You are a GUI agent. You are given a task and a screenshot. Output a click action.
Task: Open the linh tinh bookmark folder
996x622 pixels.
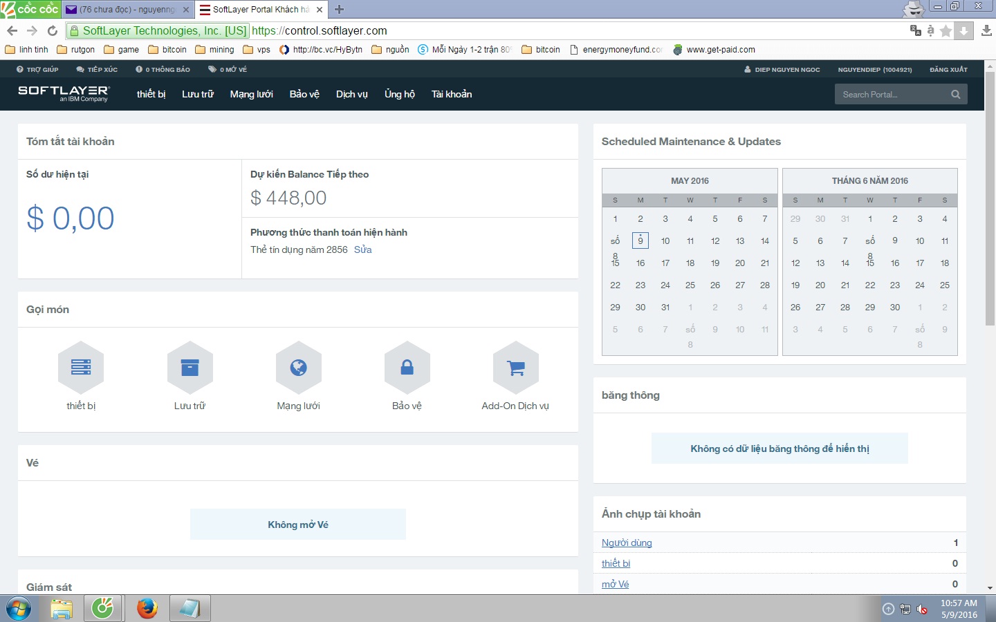[27, 50]
